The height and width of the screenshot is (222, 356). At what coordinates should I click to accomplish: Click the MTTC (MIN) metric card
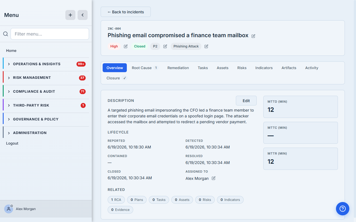click(301, 133)
